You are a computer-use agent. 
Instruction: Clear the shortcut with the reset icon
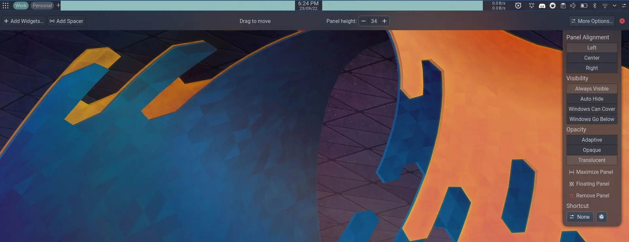(x=601, y=217)
